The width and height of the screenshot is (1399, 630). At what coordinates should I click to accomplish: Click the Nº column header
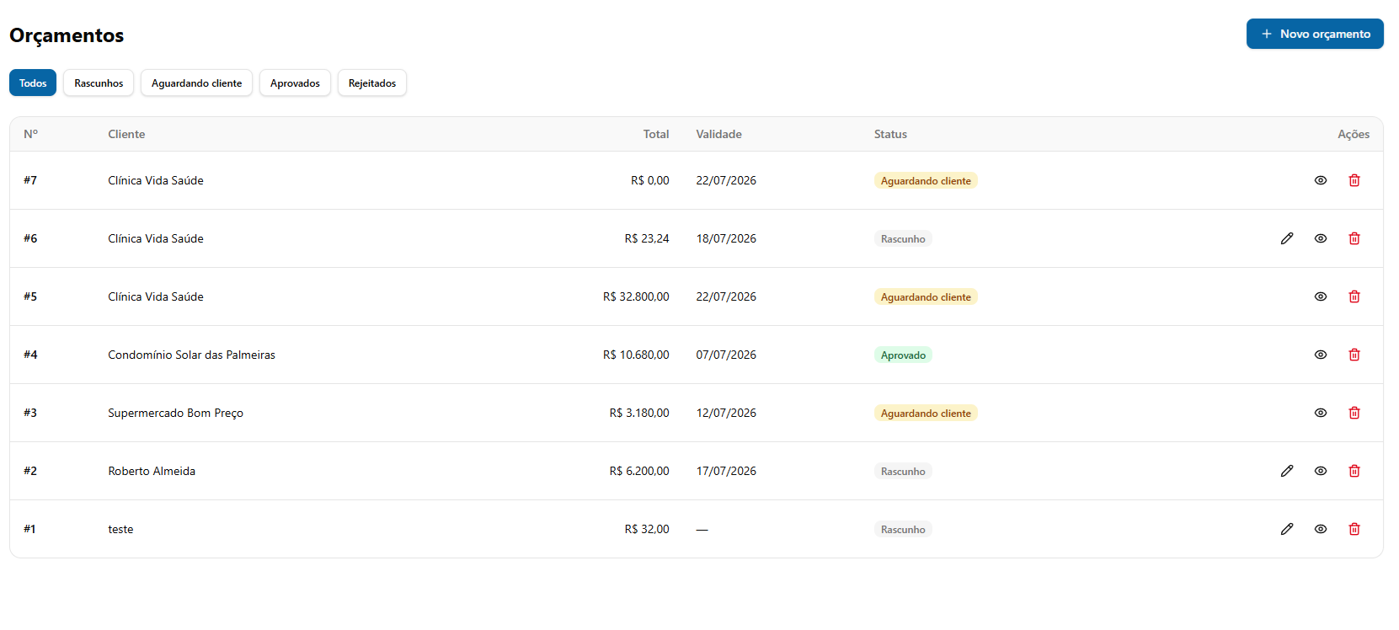(x=31, y=134)
